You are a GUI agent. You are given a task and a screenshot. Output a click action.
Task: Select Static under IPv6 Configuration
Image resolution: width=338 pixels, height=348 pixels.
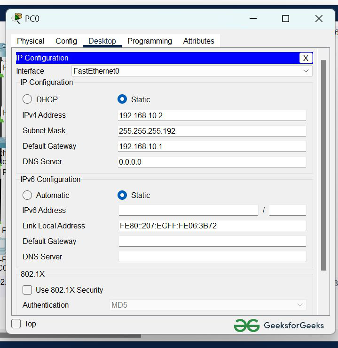click(x=122, y=195)
